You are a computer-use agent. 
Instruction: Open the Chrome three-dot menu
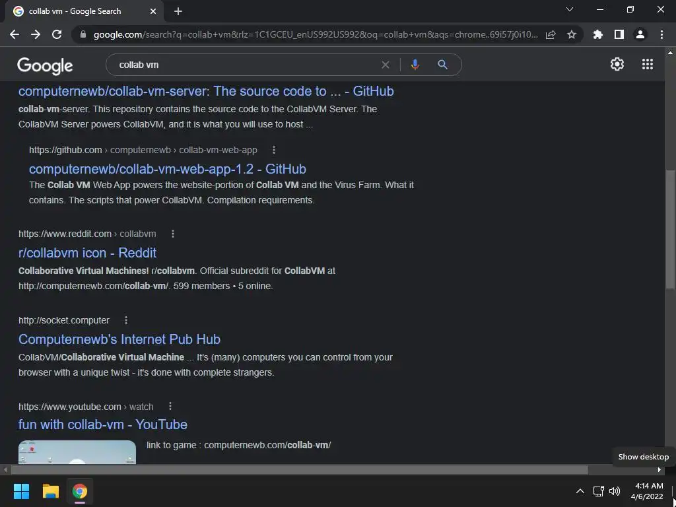661,34
